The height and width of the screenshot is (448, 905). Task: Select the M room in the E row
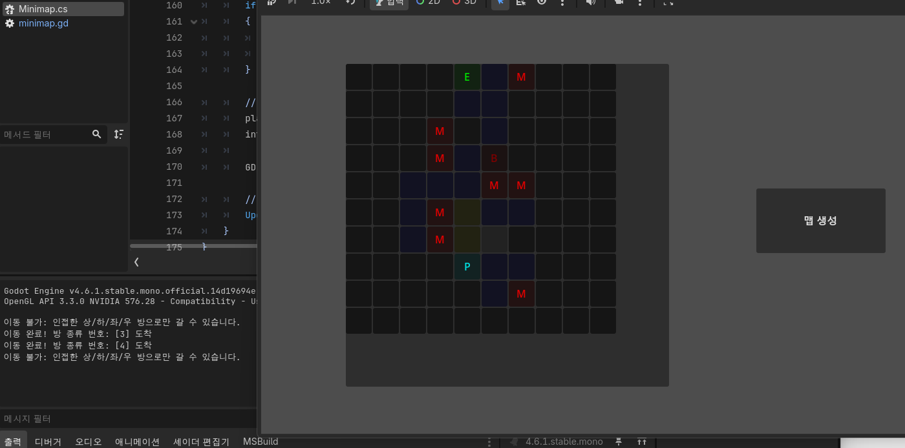pos(522,77)
